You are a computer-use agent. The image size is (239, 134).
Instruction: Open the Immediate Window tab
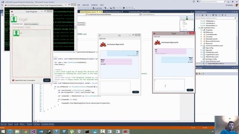[x=47, y=124]
